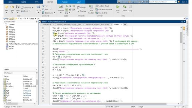Open the Run dropdown arrow
The image size is (192, 108).
(118, 13)
